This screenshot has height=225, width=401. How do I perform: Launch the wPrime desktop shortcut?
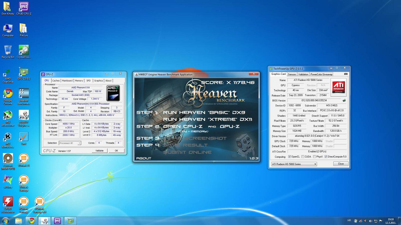pos(8,182)
